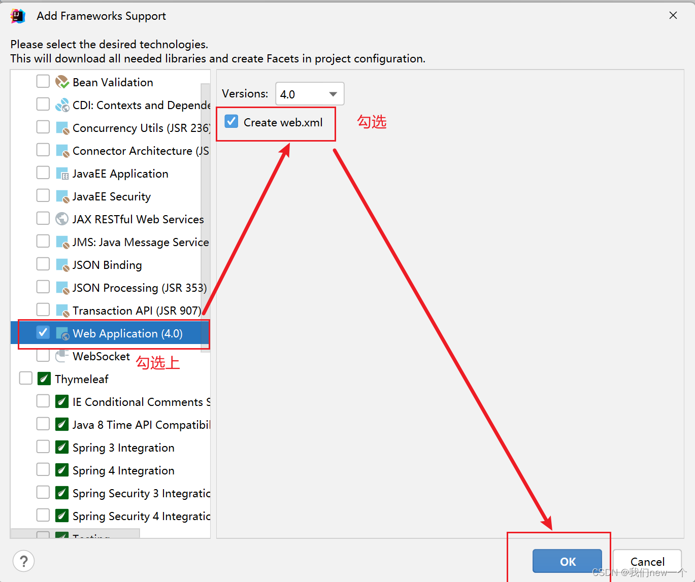Click the JavaEE Security icon

(62, 196)
